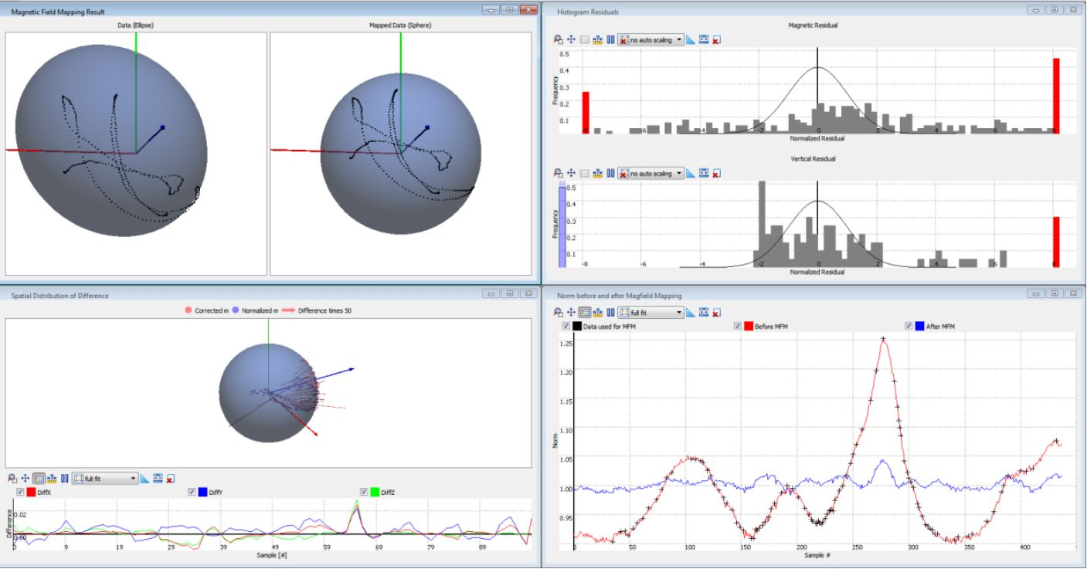Clear data in the Norm plot using red-cross icon
Screen dimensions: 1087x569
point(715,314)
